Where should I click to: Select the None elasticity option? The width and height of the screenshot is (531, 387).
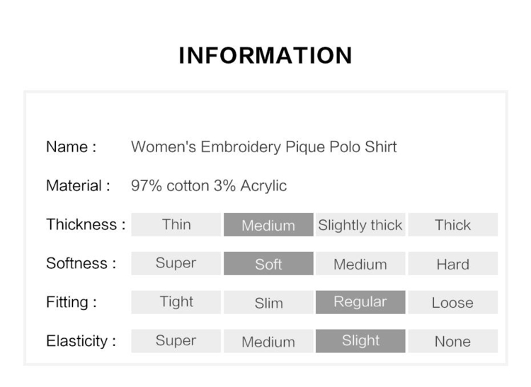tap(453, 341)
